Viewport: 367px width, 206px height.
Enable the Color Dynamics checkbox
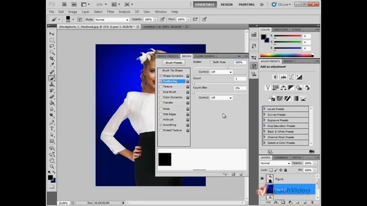[161, 97]
